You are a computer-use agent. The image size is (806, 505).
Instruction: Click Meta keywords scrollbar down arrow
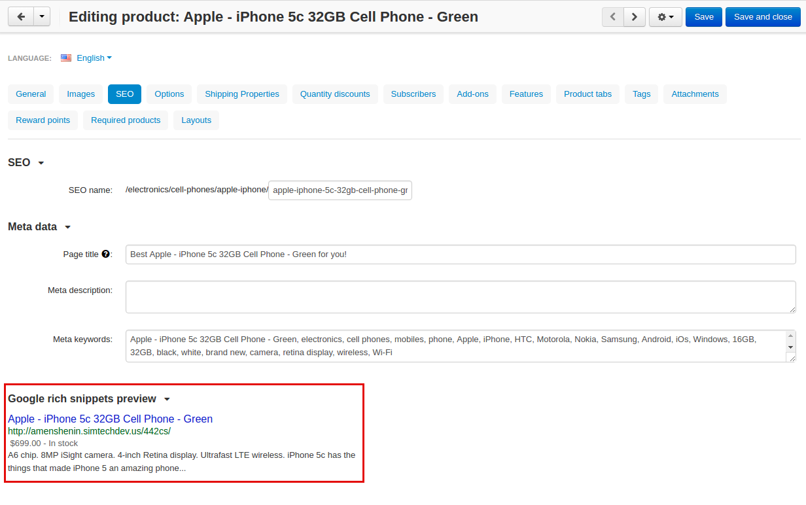[790, 347]
